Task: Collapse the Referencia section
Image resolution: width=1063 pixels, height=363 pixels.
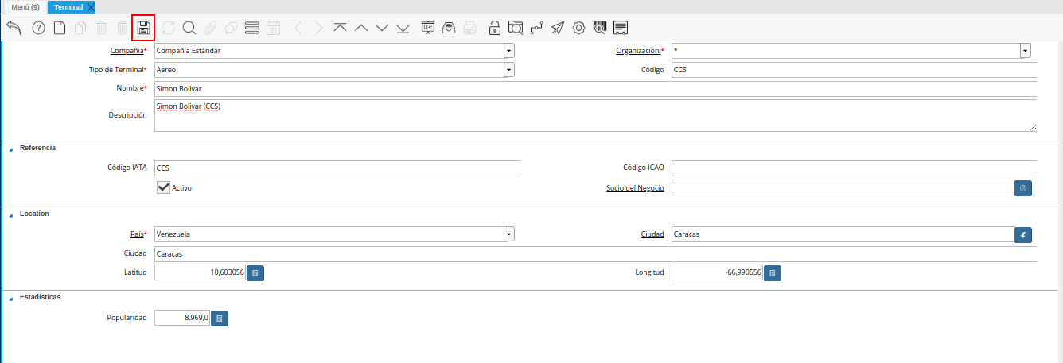Action: tap(11, 149)
